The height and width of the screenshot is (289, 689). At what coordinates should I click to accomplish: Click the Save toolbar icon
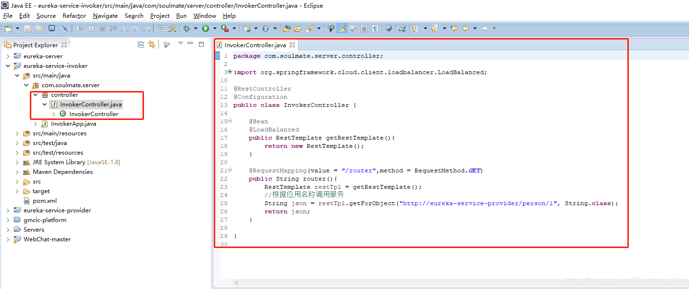coord(27,29)
